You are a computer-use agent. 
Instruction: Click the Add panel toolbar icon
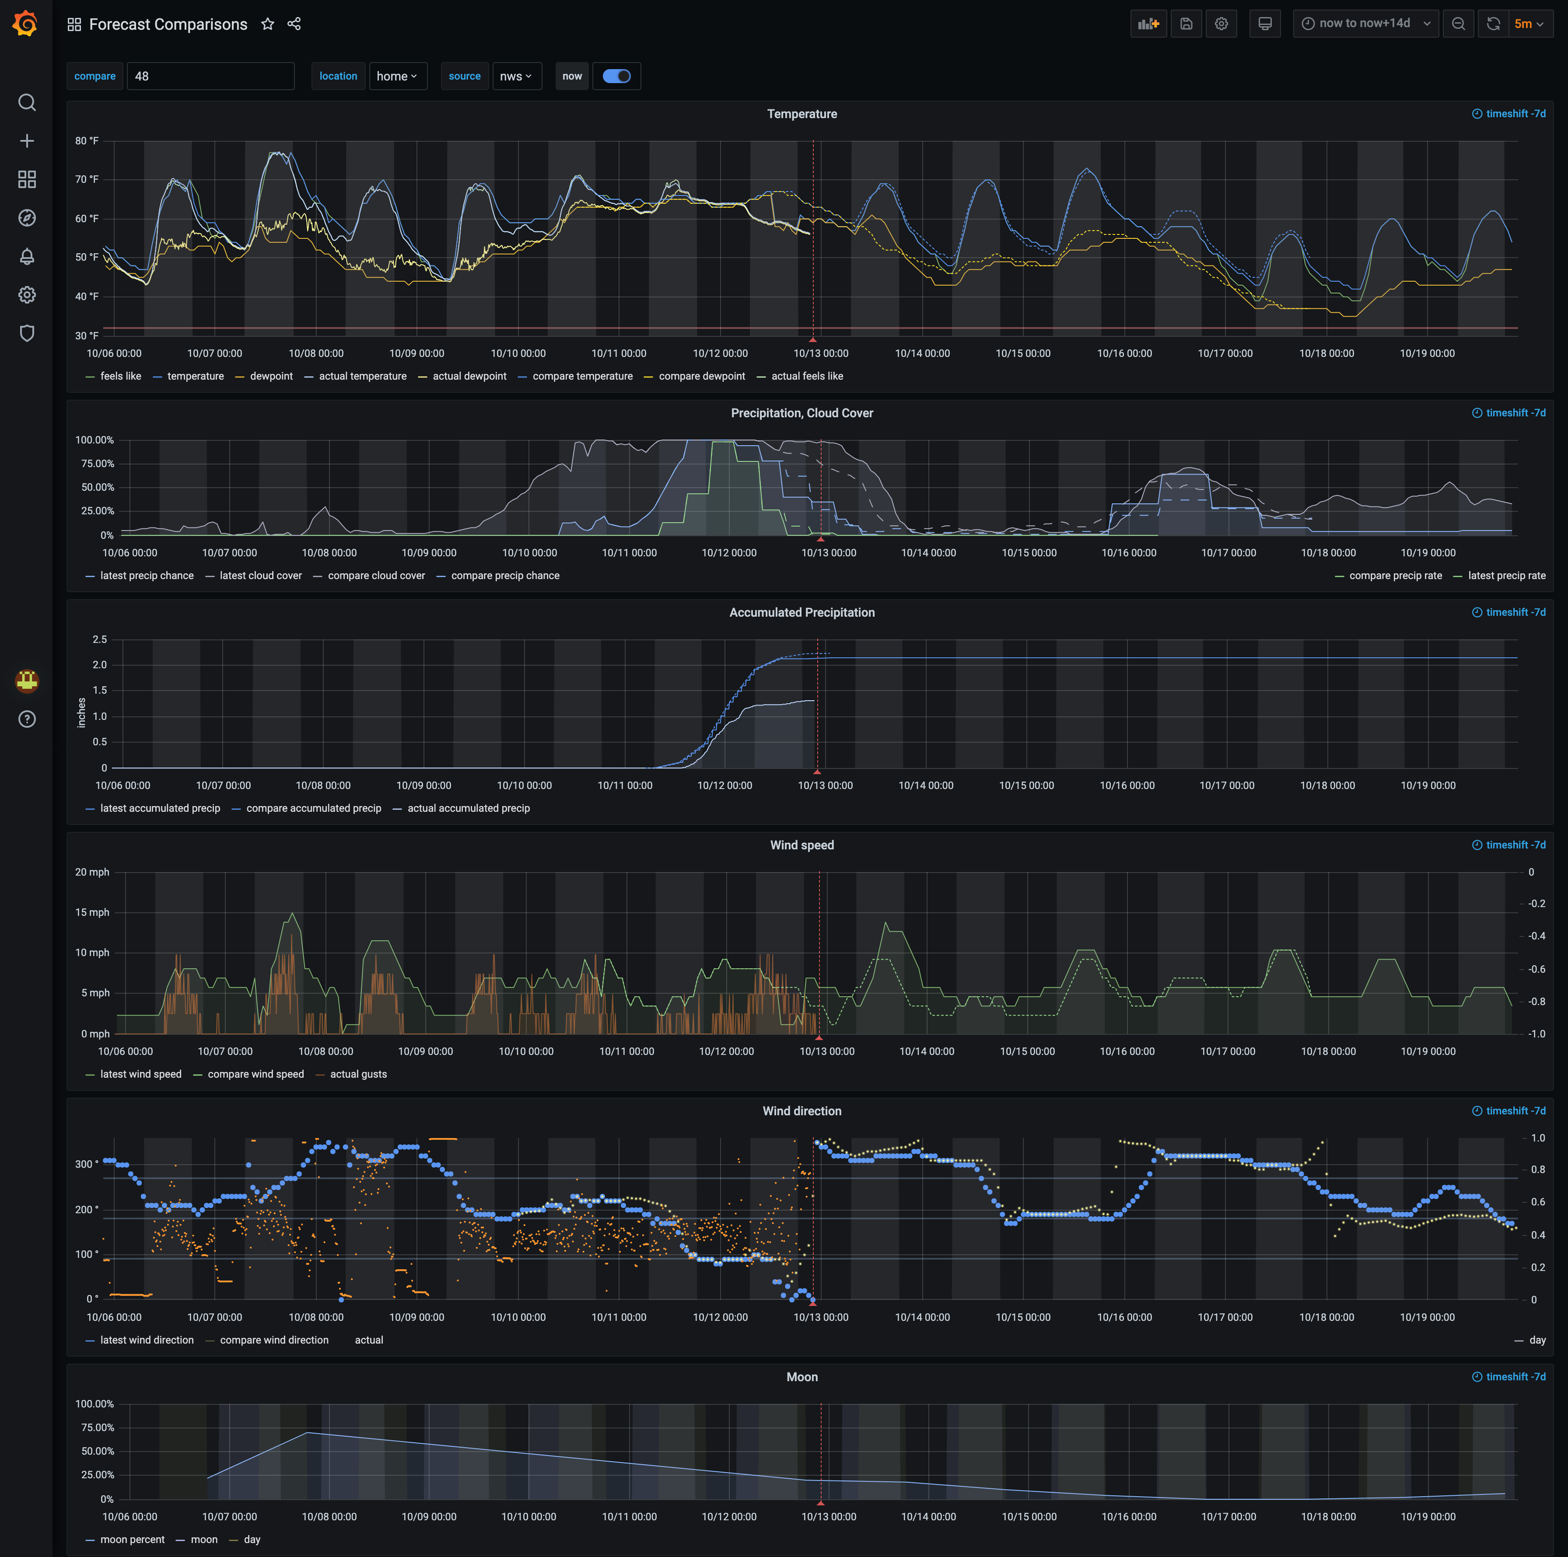point(1148,24)
